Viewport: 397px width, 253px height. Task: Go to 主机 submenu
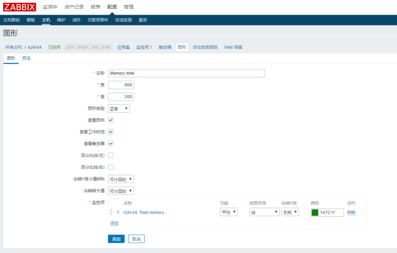coord(46,20)
